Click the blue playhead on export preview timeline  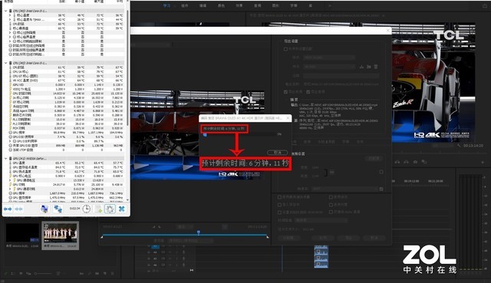click(199, 232)
